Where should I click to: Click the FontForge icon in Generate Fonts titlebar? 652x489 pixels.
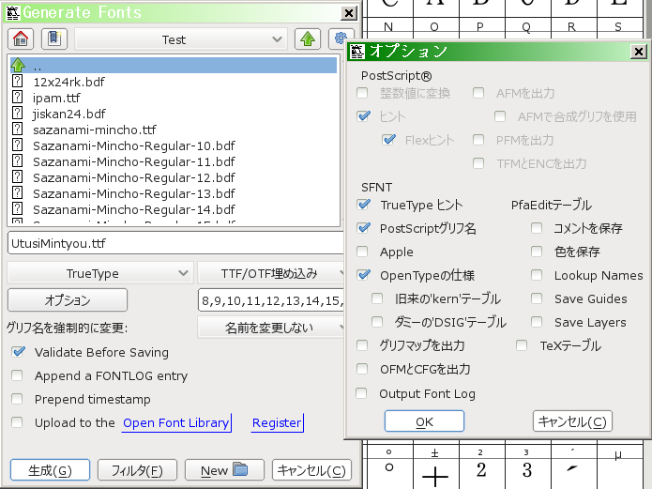(x=13, y=13)
